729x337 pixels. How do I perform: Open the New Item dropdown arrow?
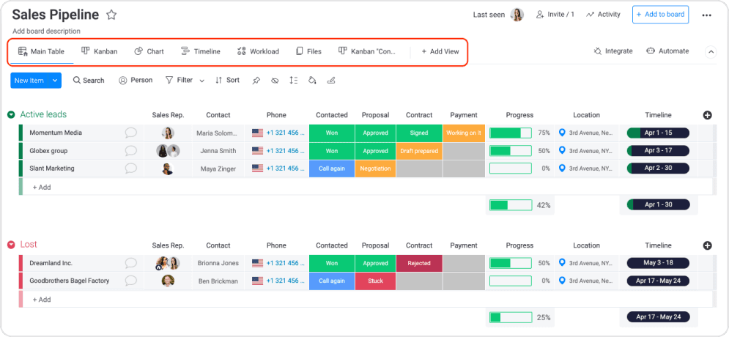coord(56,81)
